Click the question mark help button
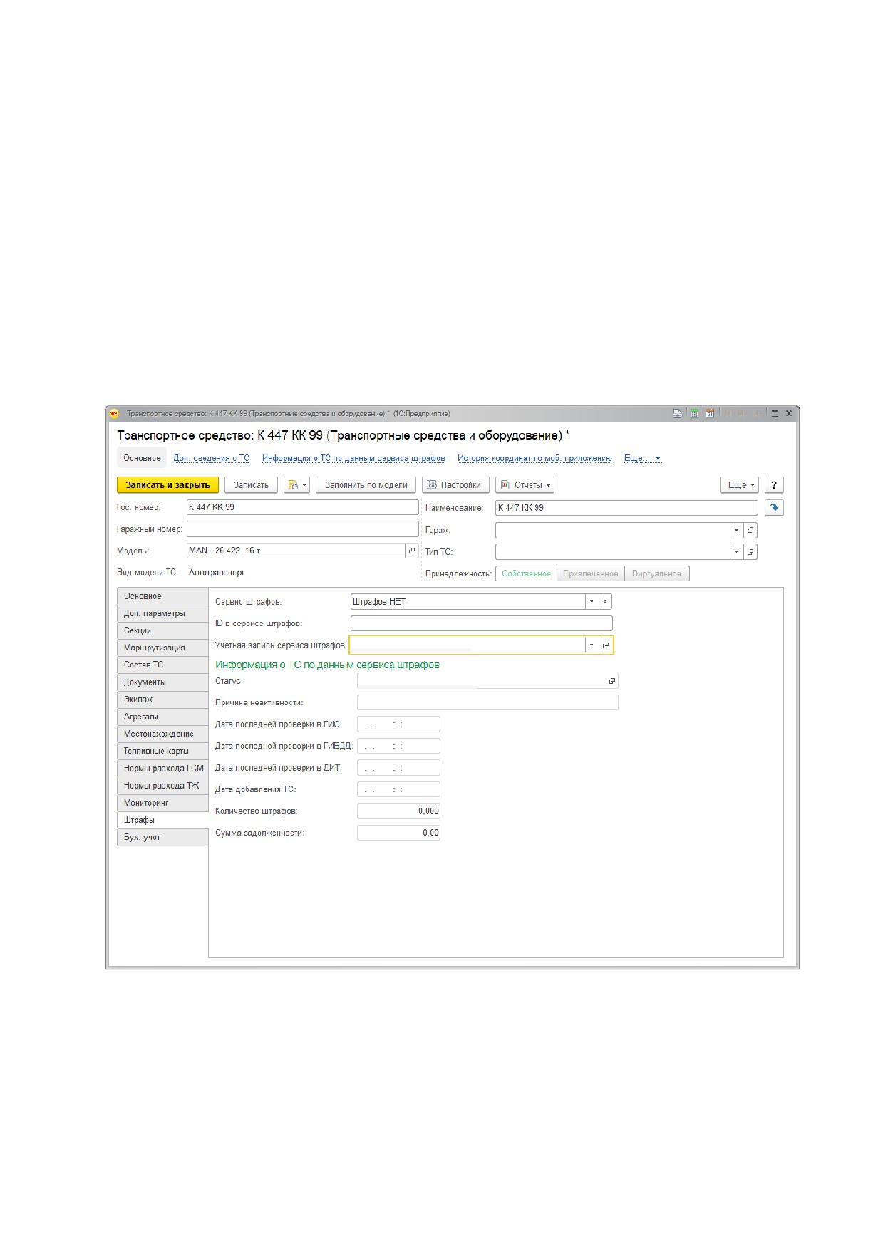Viewport: 883px width, 1248px height. point(774,485)
